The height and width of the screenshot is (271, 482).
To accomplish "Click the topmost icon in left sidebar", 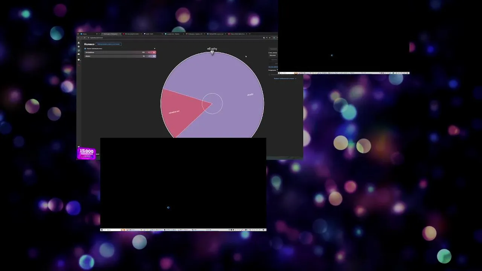I will tap(79, 43).
